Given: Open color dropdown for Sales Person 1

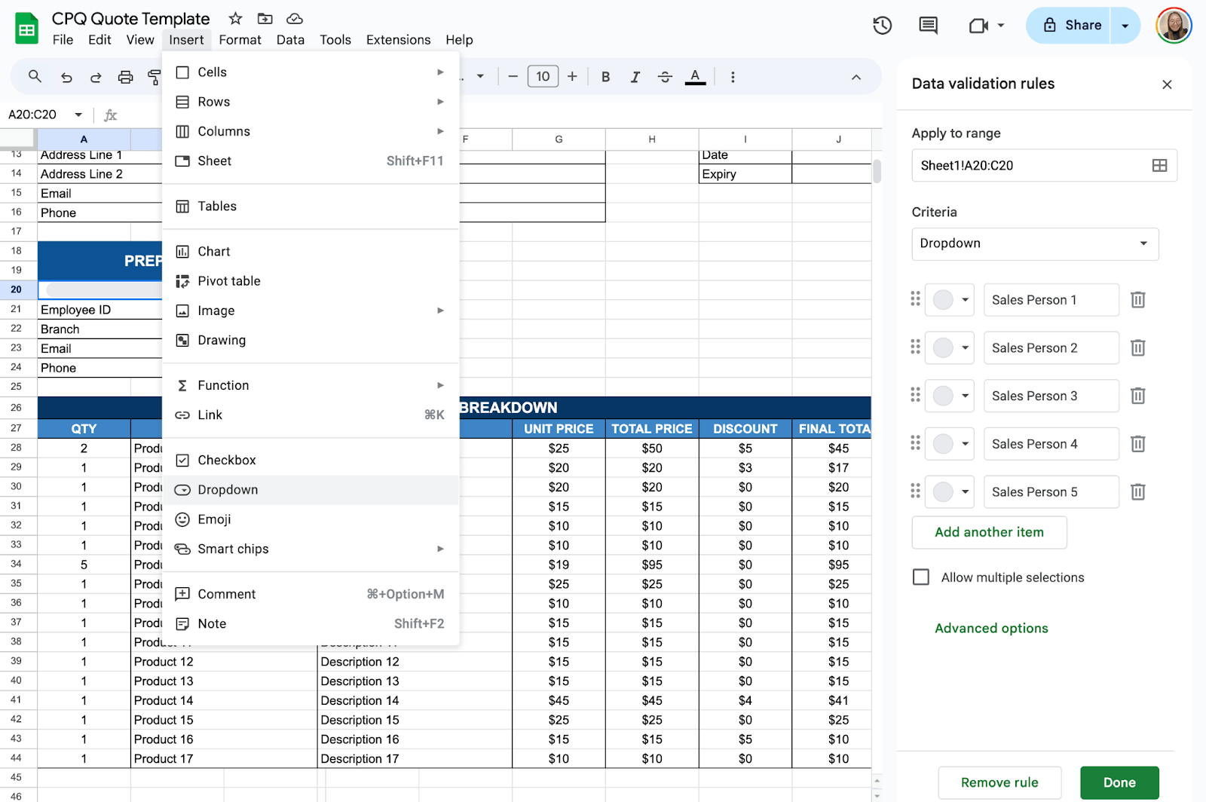Looking at the screenshot, I should (x=950, y=300).
